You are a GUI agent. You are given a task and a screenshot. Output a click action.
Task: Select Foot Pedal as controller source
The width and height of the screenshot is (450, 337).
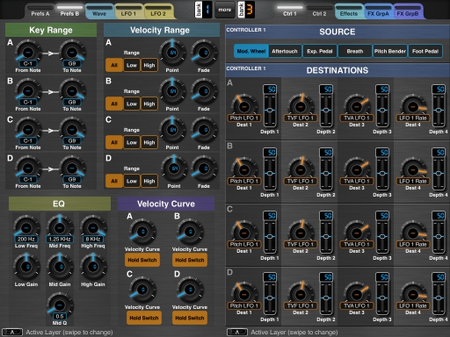click(425, 51)
